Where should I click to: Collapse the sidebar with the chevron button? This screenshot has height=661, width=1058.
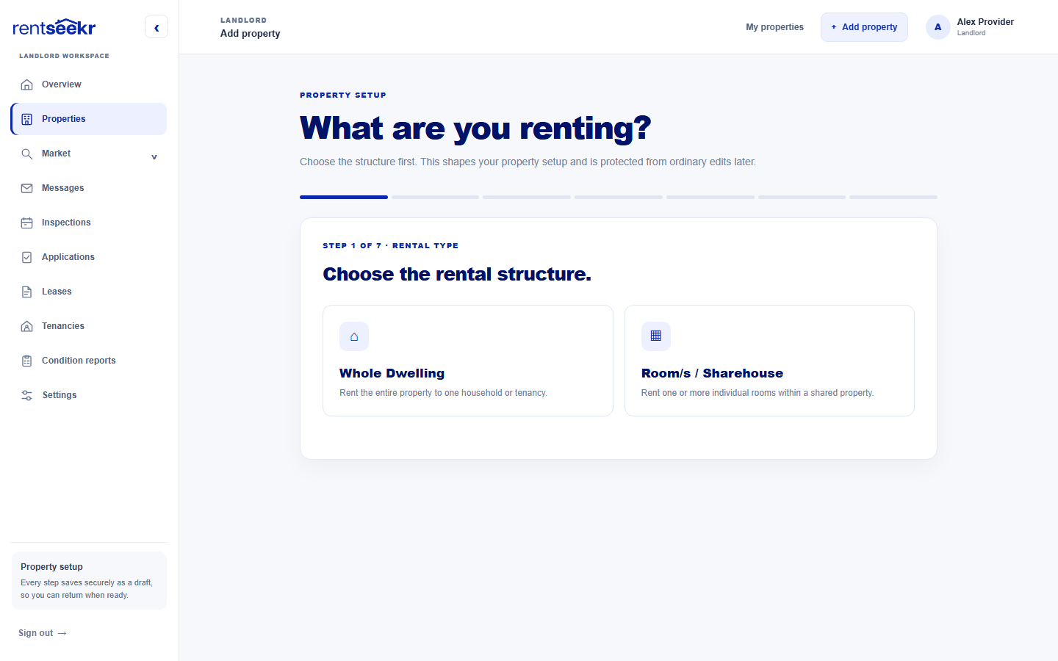pos(156,27)
